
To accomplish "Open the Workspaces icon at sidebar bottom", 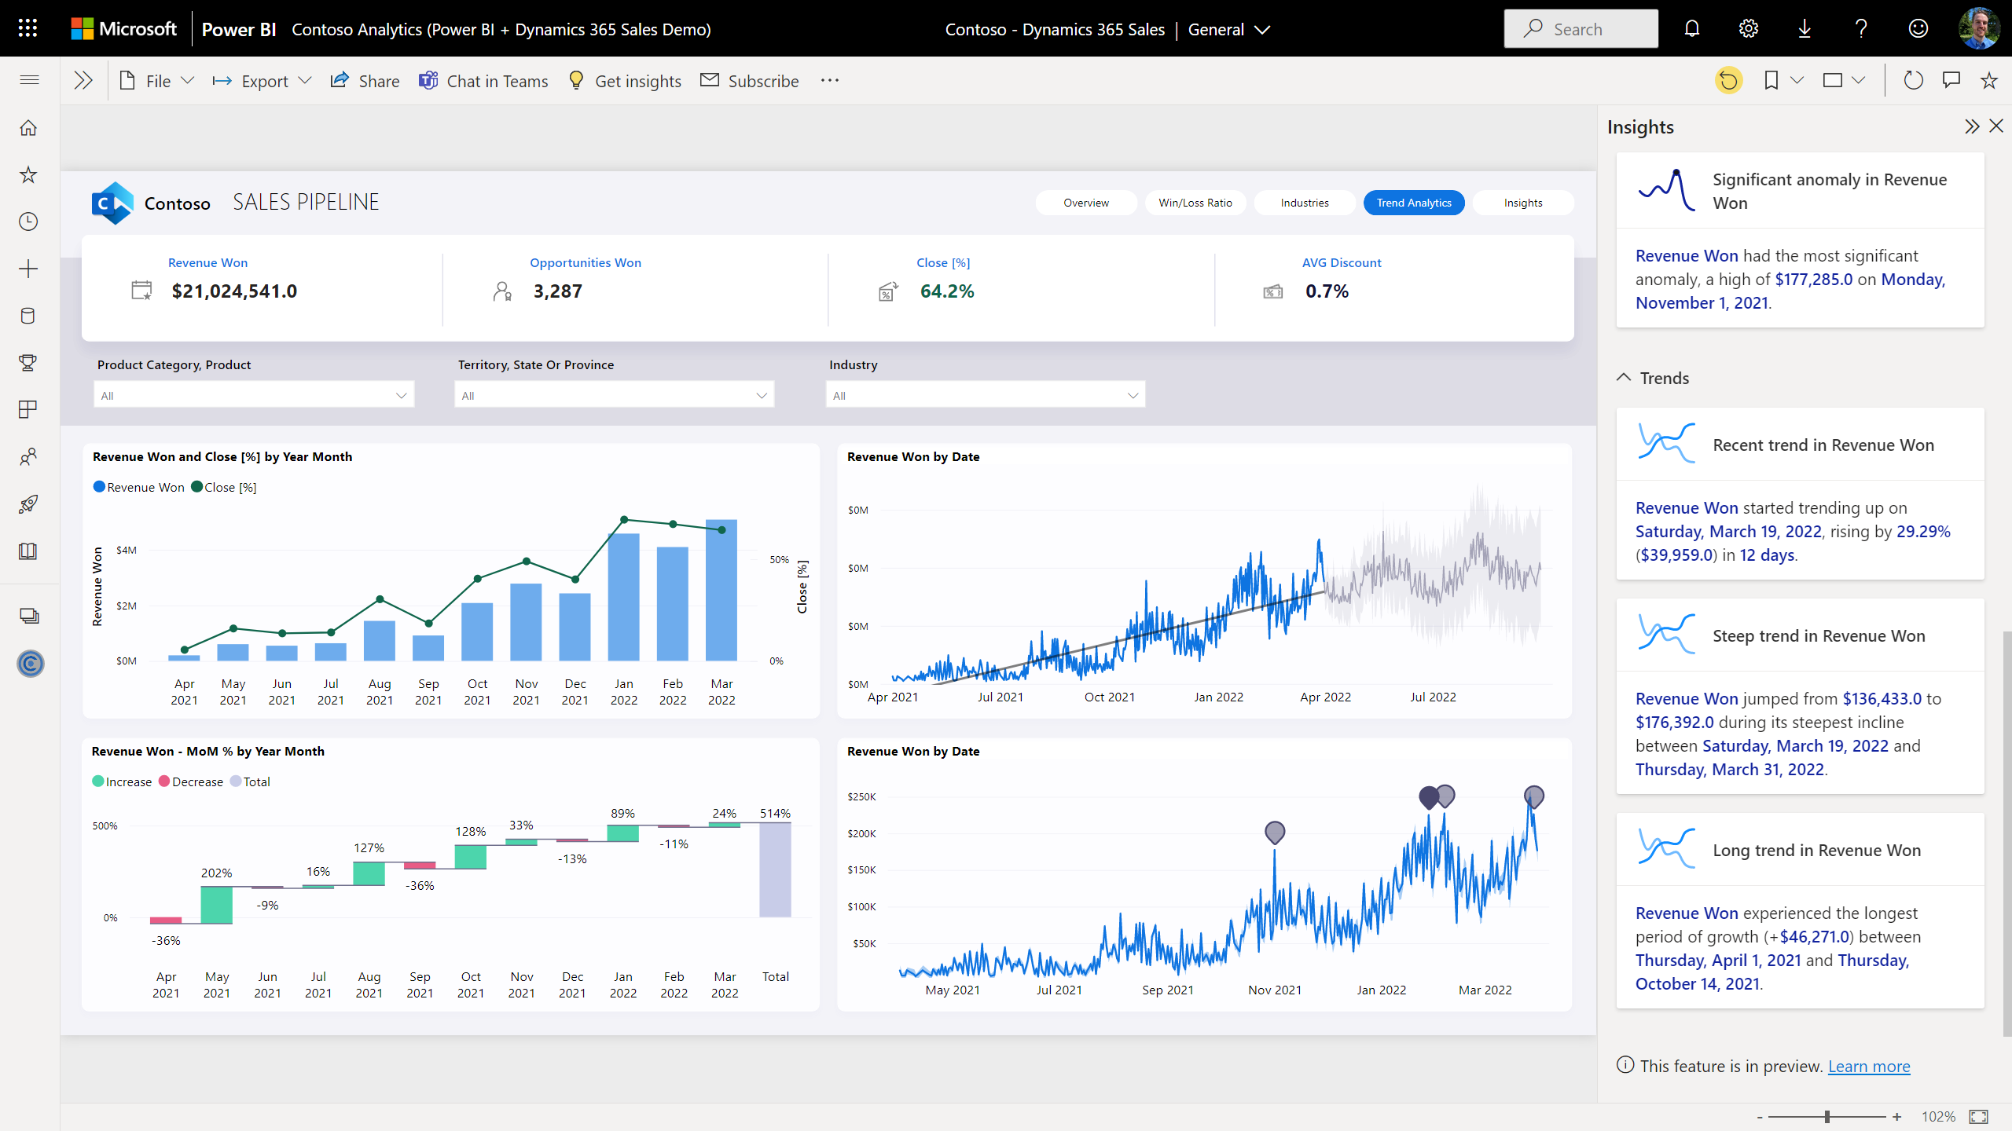I will 28,615.
